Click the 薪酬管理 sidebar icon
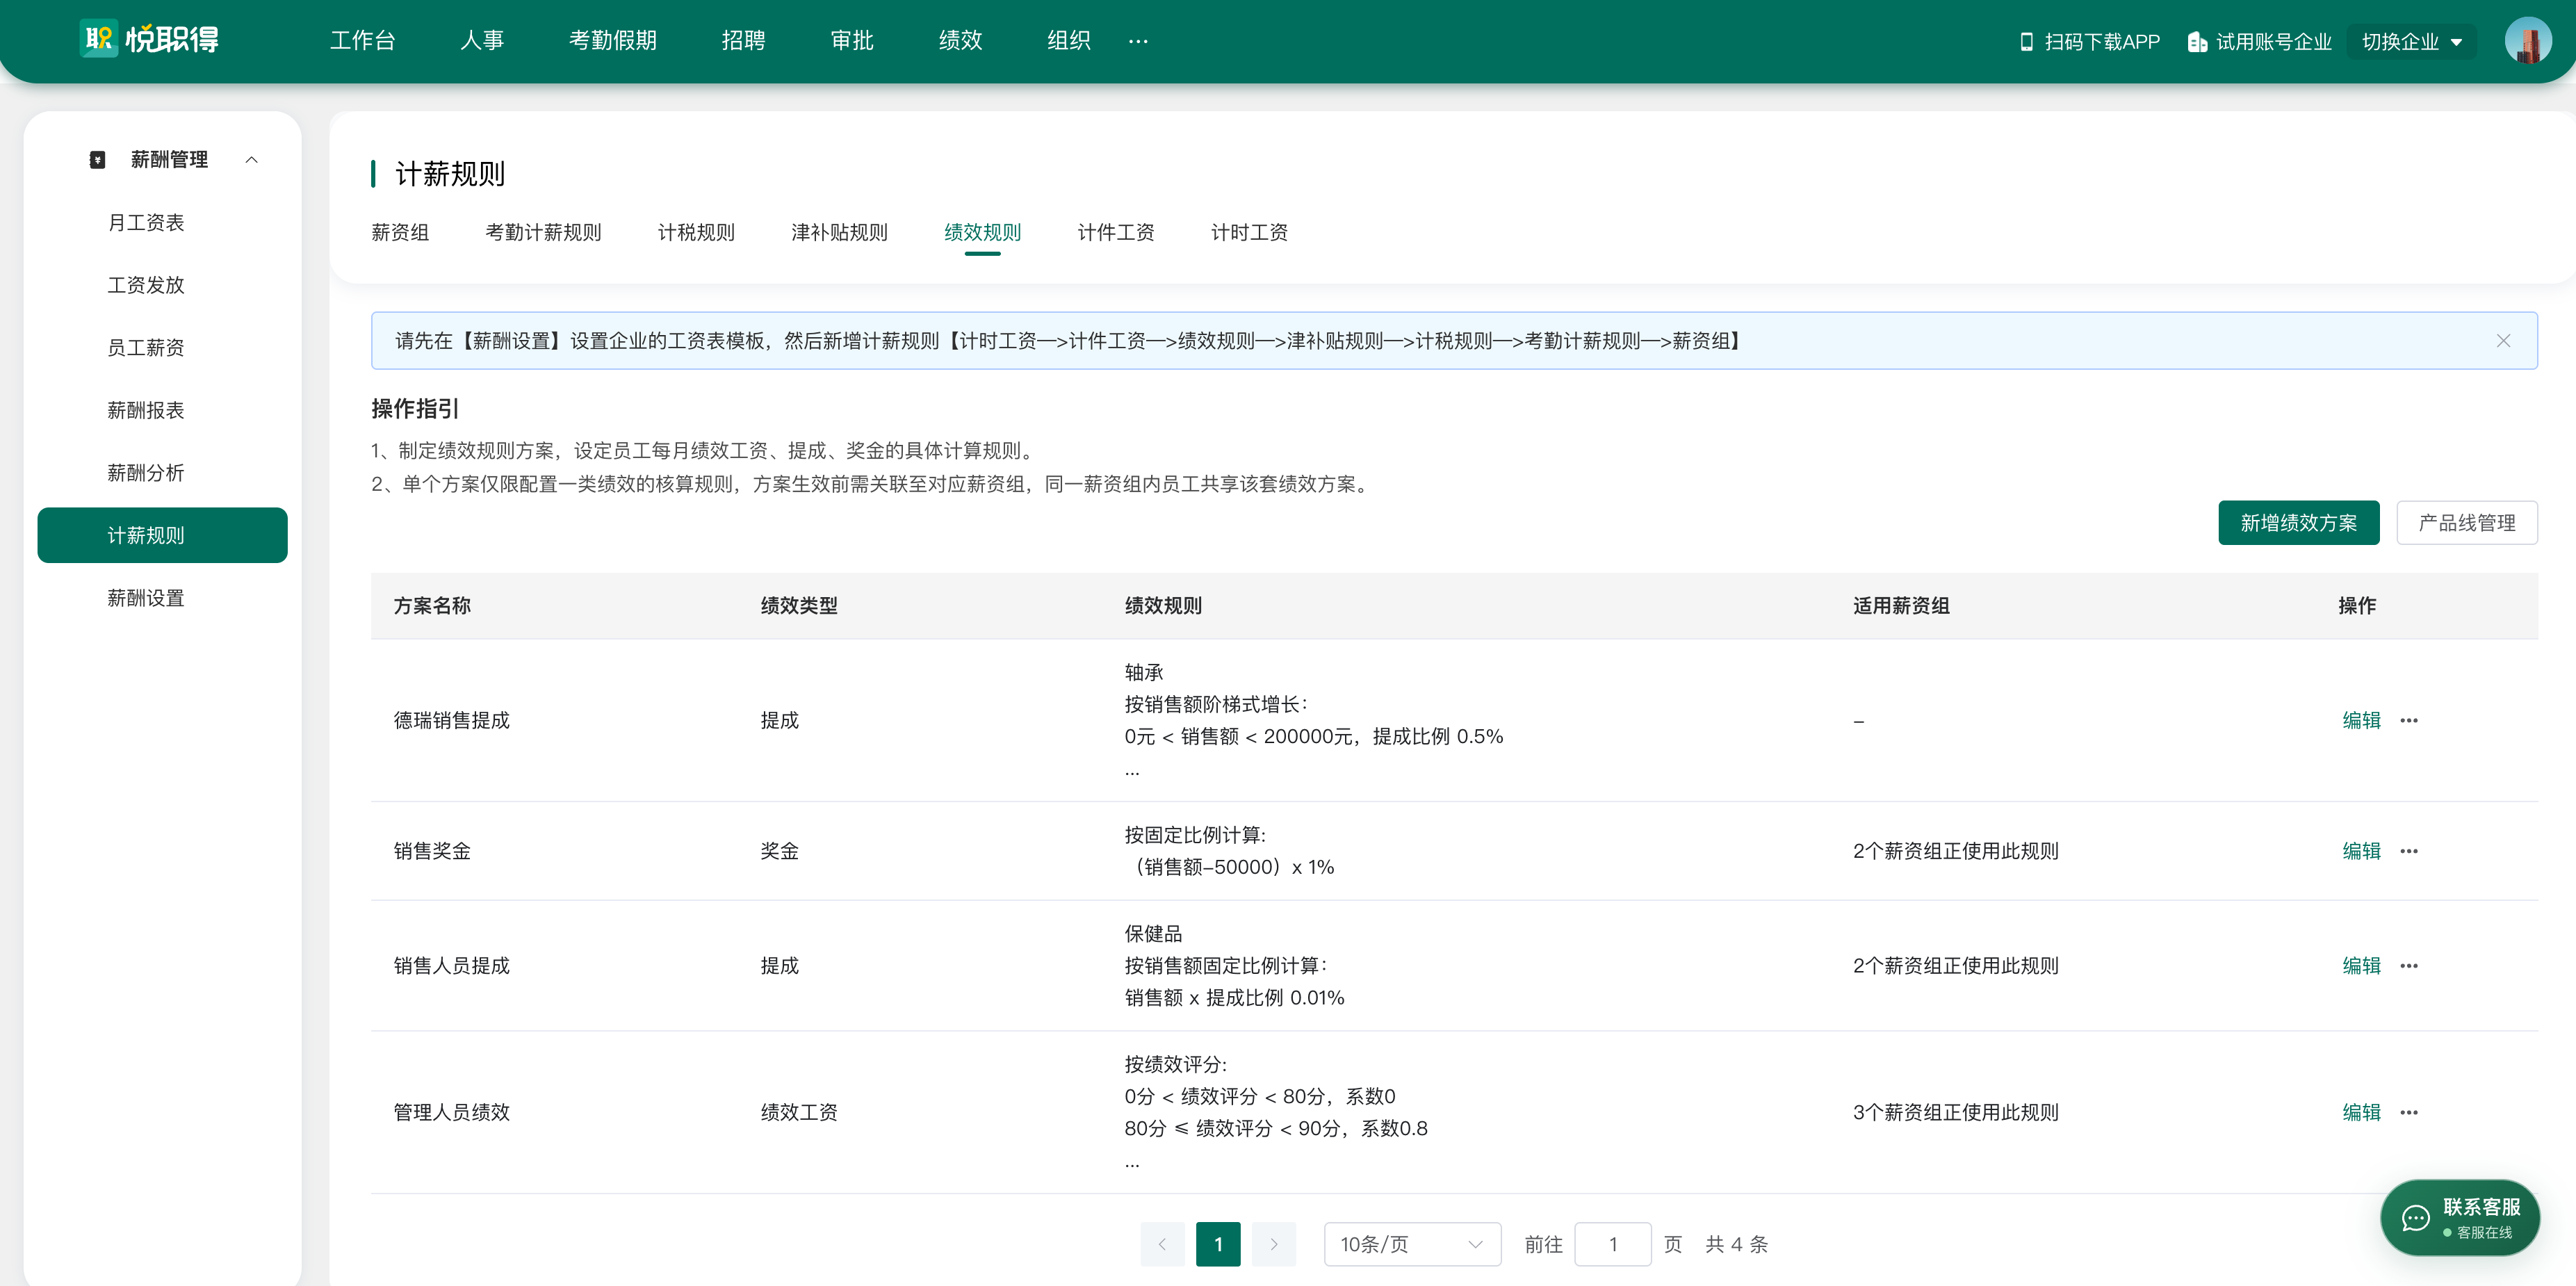Image resolution: width=2576 pixels, height=1286 pixels. click(97, 160)
